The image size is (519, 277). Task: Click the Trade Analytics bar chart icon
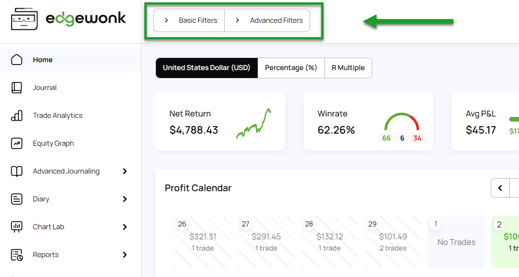click(x=17, y=116)
